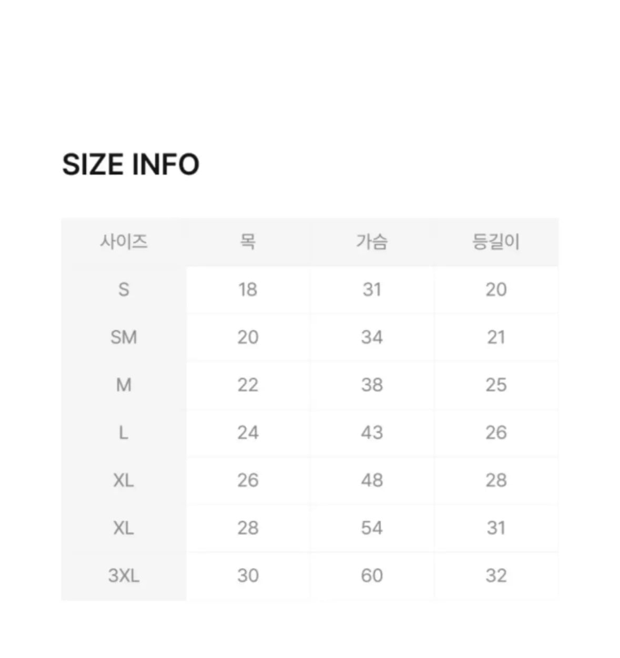
Task: Select the 목 column header
Action: pyautogui.click(x=248, y=242)
